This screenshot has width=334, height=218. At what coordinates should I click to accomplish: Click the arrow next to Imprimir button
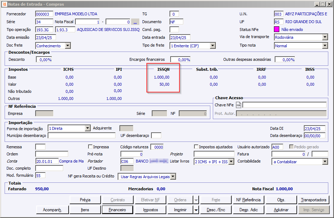point(196,210)
